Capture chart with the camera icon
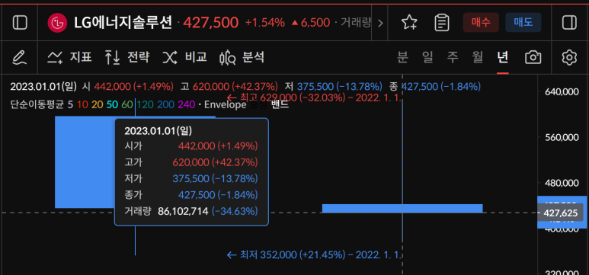 coord(533,57)
